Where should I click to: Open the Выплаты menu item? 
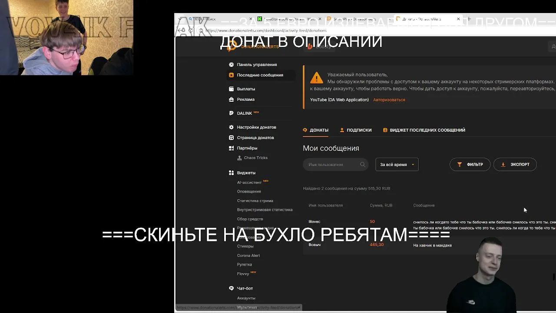click(246, 89)
